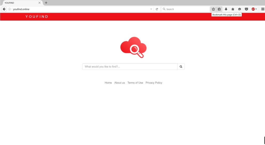Focus the 'What would you like to find' field

(130, 67)
